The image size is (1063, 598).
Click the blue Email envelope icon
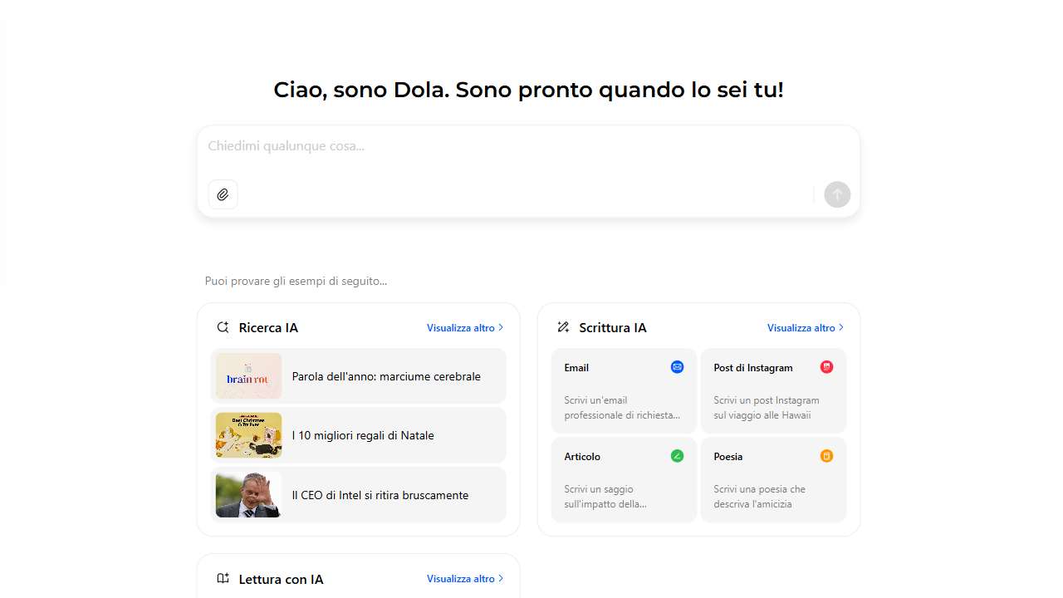(x=677, y=367)
